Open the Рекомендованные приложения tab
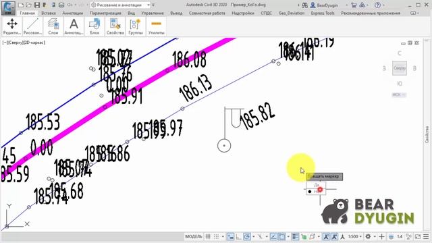Screen dimensions: 432x243 coord(371,13)
